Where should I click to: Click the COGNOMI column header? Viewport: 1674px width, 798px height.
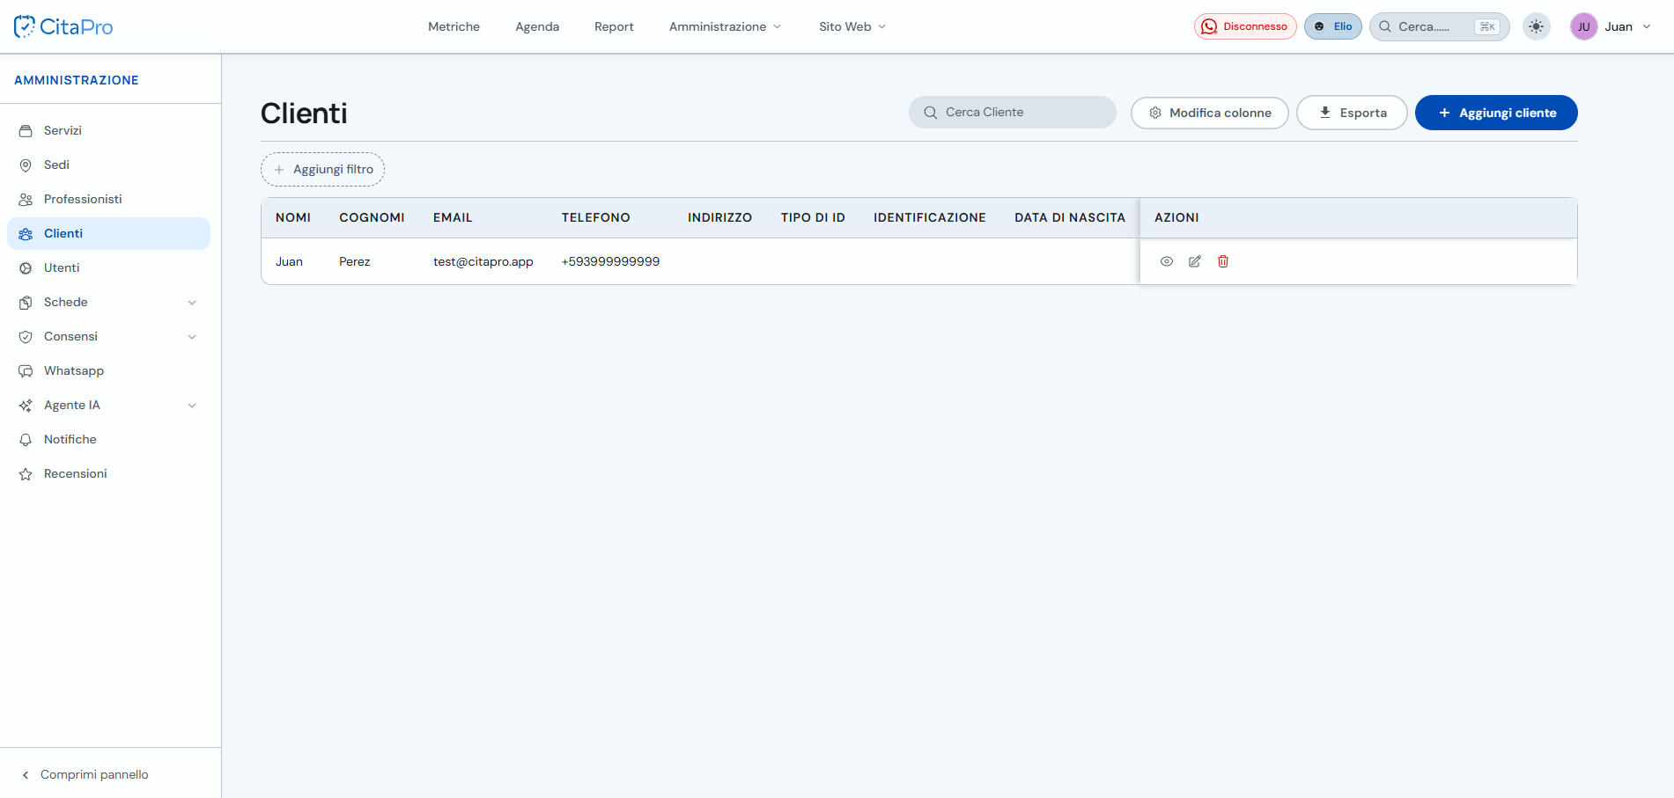[372, 217]
